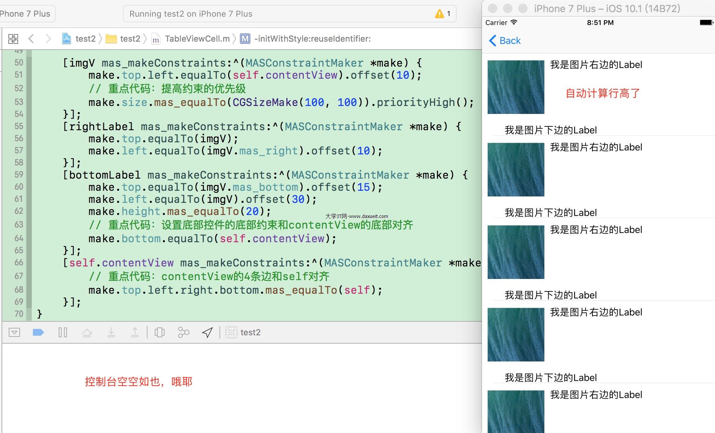Screen dimensions: 715x433
Task: Open the initWithStyle:reuseIdentifier: method breadcrumb
Action: (x=306, y=39)
